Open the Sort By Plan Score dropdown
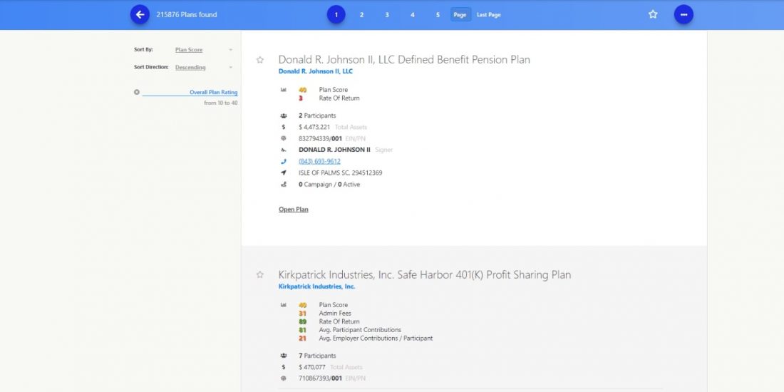 pos(204,50)
